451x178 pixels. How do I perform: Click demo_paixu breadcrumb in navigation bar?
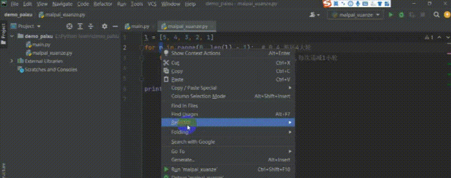point(18,15)
